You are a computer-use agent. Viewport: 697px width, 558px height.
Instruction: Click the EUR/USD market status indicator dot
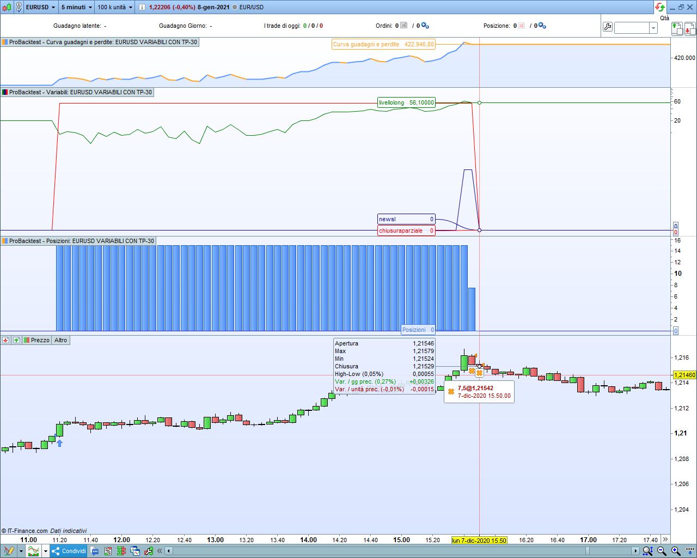click(234, 7)
